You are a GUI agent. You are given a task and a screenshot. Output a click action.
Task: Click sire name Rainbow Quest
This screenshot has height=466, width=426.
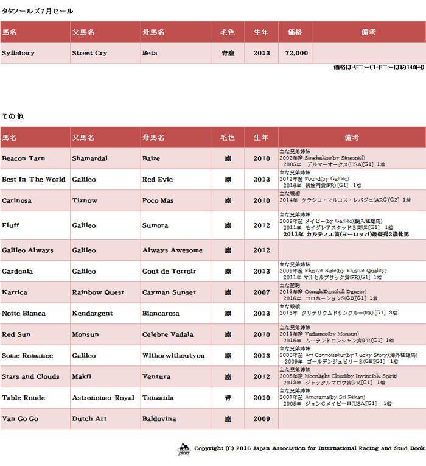coord(98,292)
